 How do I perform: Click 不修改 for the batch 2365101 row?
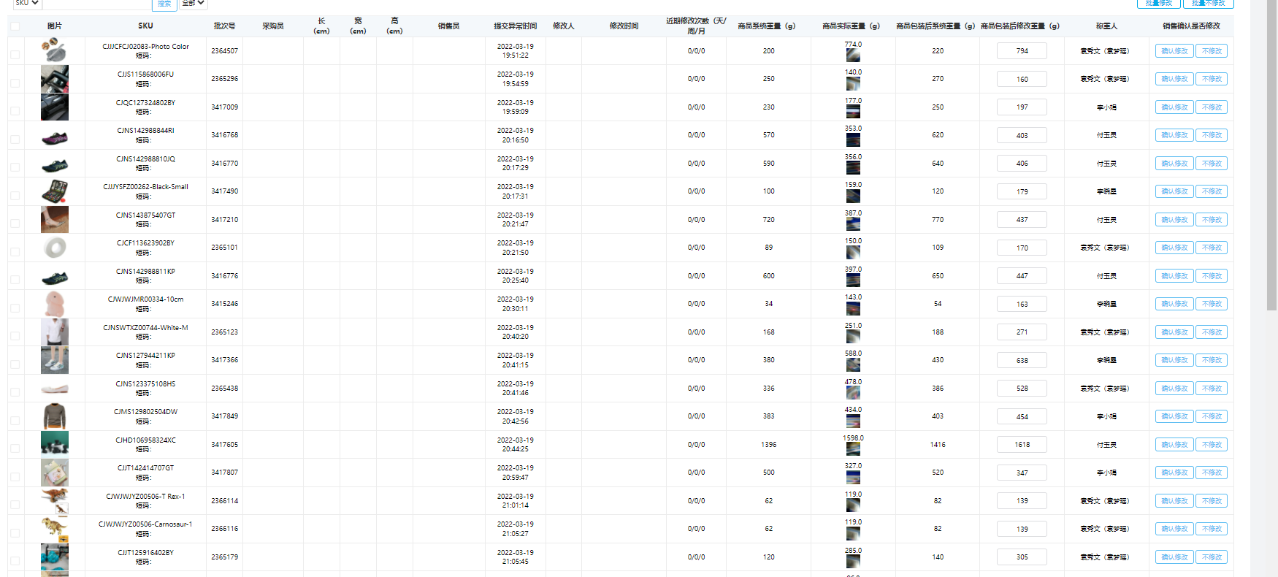(x=1212, y=248)
